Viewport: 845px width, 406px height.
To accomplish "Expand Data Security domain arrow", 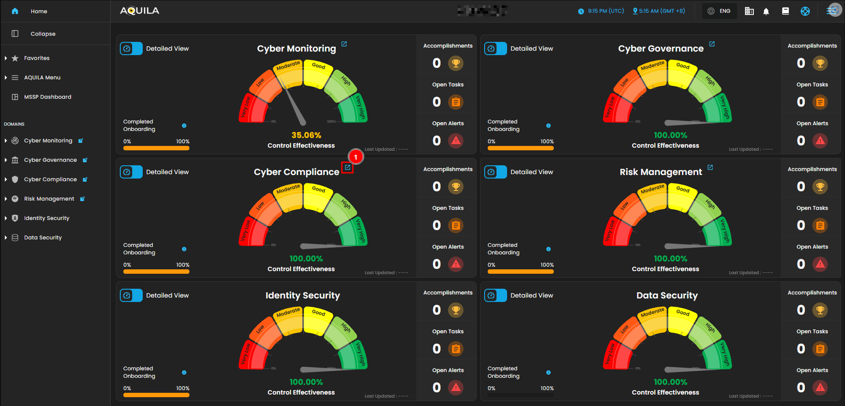I will (x=6, y=238).
